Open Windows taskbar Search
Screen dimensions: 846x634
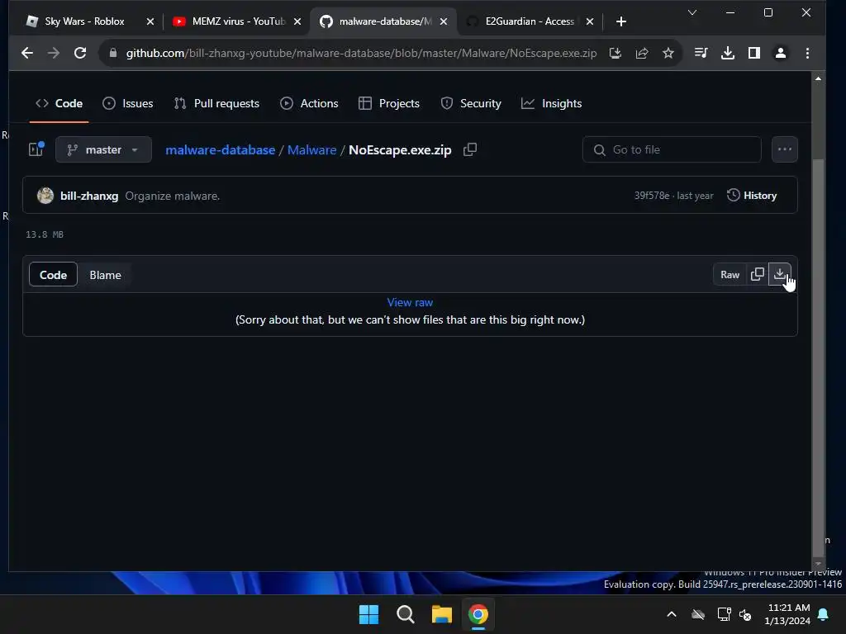pyautogui.click(x=405, y=614)
